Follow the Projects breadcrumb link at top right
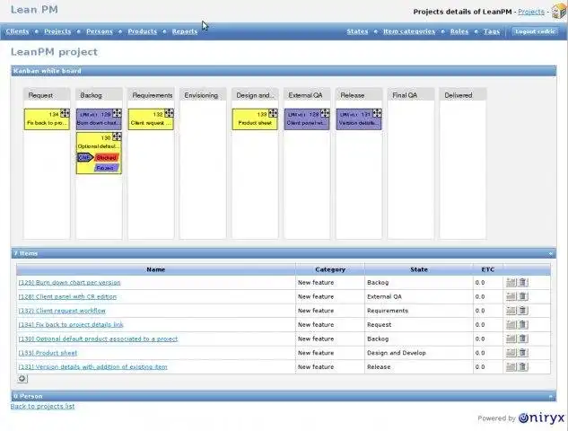The height and width of the screenshot is (431, 568). (531, 12)
